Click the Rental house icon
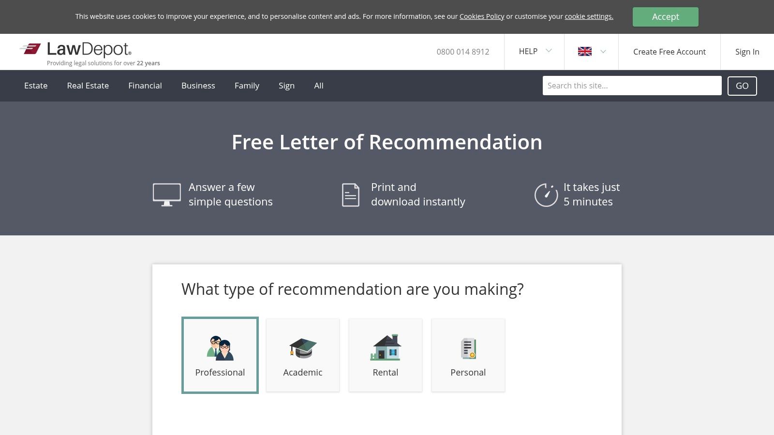The width and height of the screenshot is (774, 435). click(386, 348)
